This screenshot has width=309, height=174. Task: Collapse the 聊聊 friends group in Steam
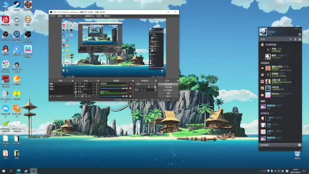click(x=263, y=101)
